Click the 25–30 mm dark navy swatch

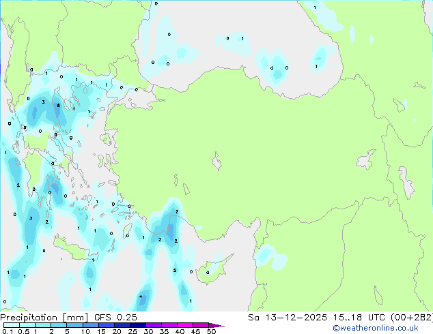coord(137,325)
